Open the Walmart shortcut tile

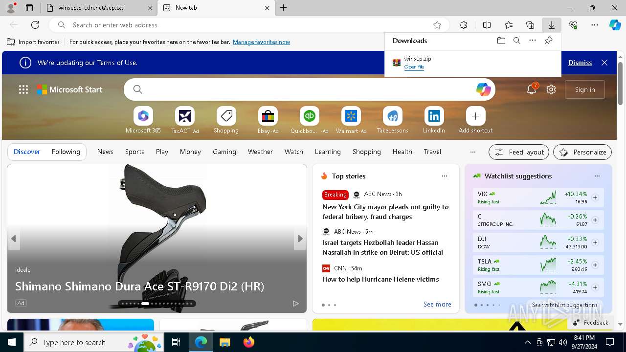point(351,120)
